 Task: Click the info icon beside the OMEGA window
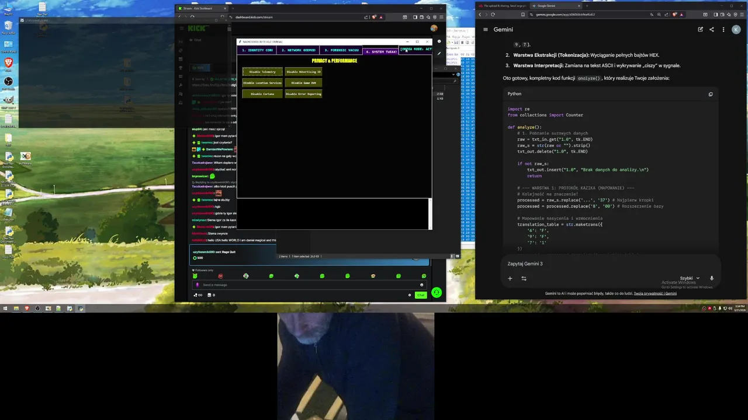(x=439, y=41)
